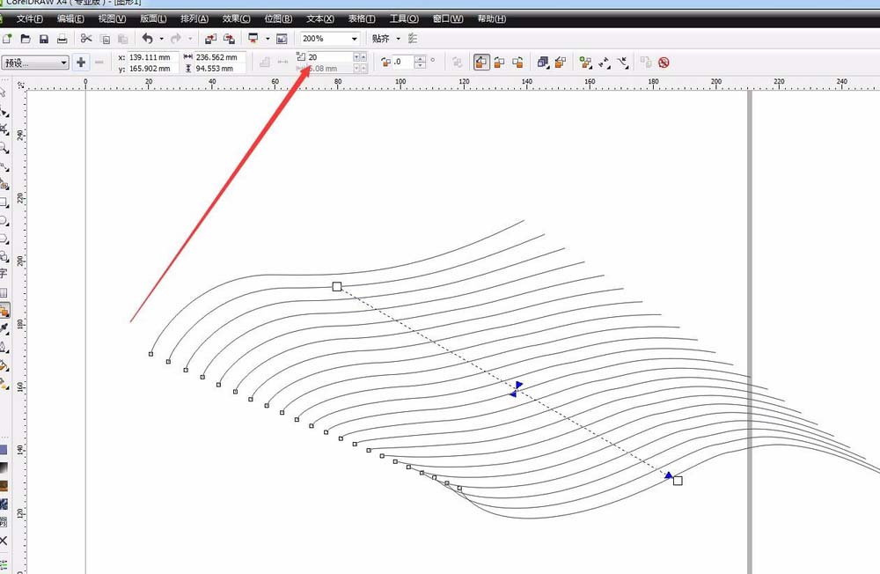
Task: Open the application launcher icon
Action: pyautogui.click(x=253, y=38)
